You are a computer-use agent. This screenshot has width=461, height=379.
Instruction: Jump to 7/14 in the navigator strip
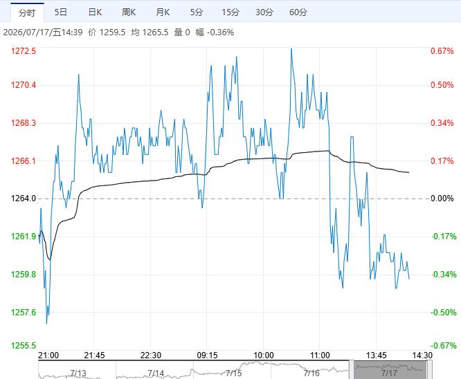(154, 370)
